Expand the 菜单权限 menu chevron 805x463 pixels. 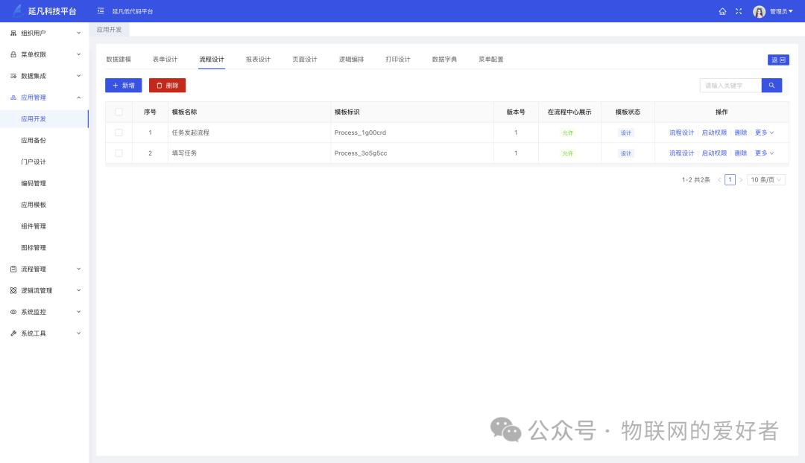click(x=78, y=54)
